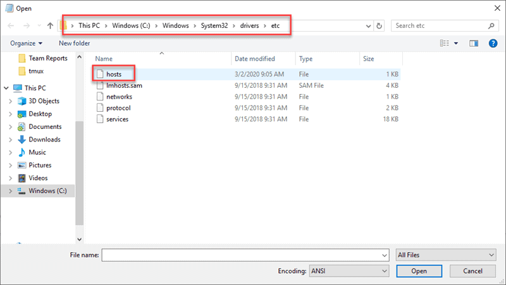Open the Help button
The image size is (506, 285).
(493, 43)
